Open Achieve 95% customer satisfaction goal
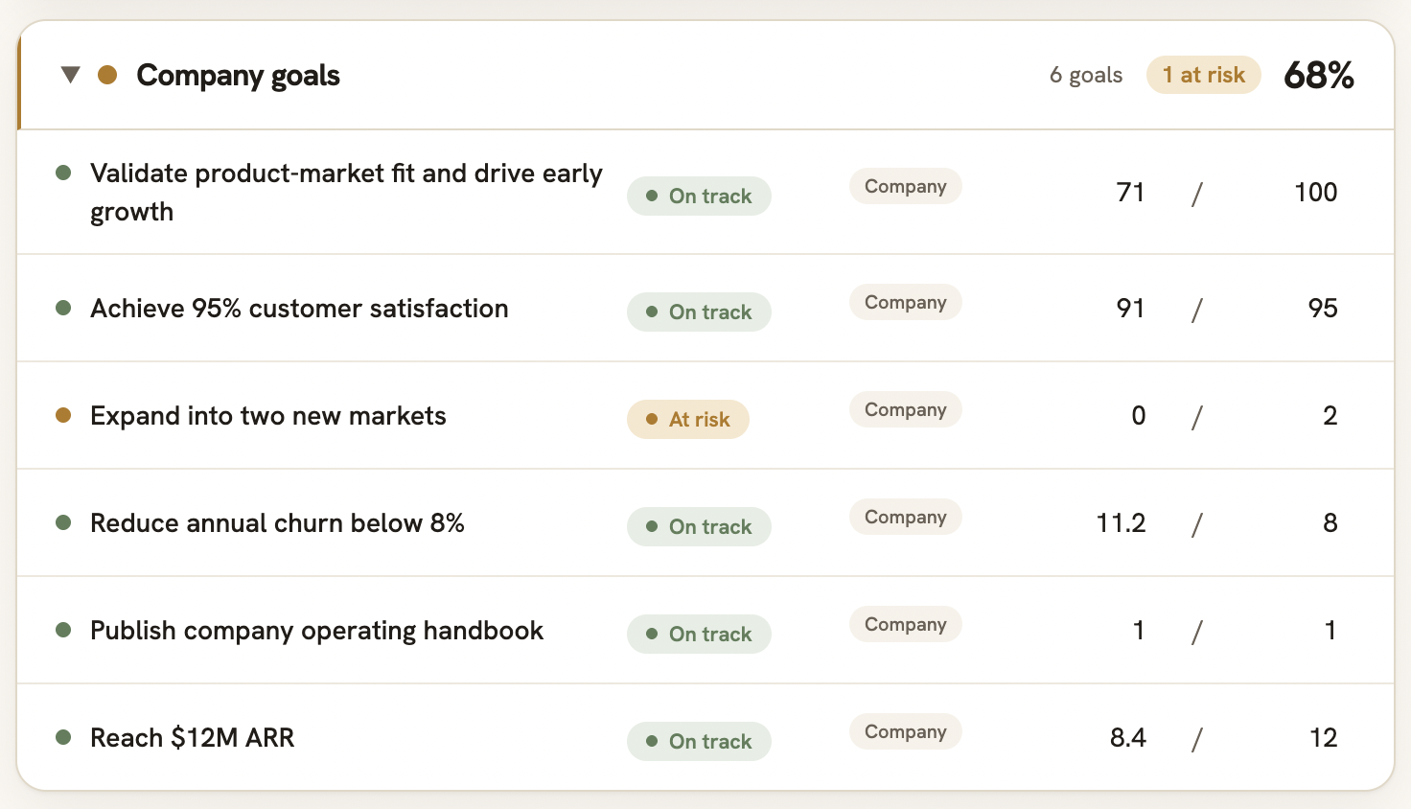 [299, 308]
